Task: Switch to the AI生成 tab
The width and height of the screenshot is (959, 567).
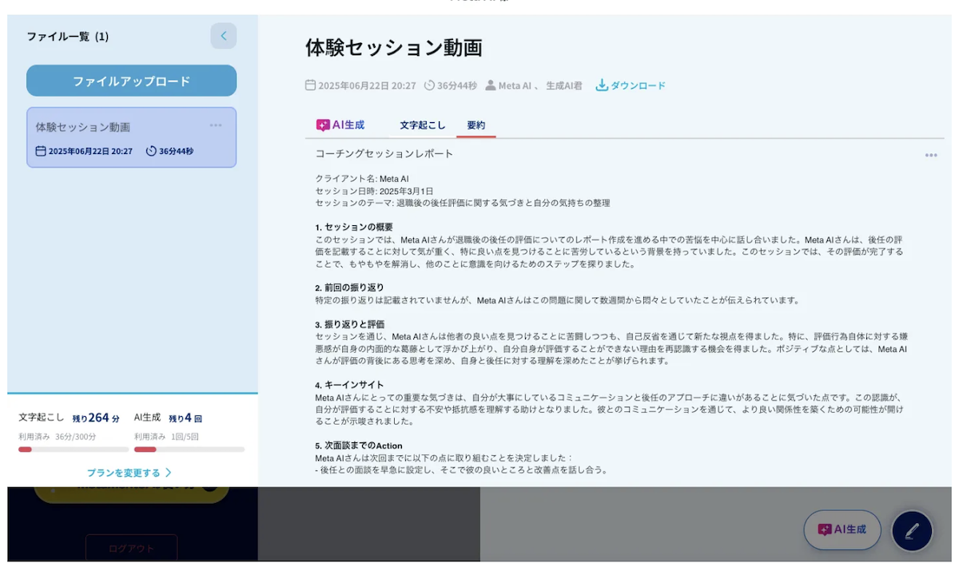Action: [x=341, y=125]
